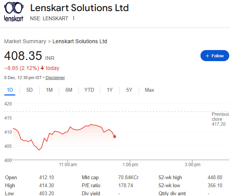Click the red down arrow next to today
The height and width of the screenshot is (196, 230).
pyautogui.click(x=42, y=68)
